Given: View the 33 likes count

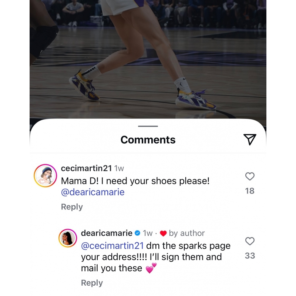Looking at the screenshot, I should point(250,256).
